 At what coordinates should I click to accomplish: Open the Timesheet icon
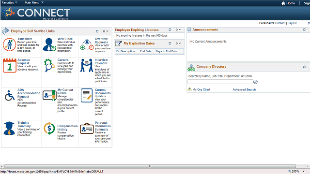point(9,44)
